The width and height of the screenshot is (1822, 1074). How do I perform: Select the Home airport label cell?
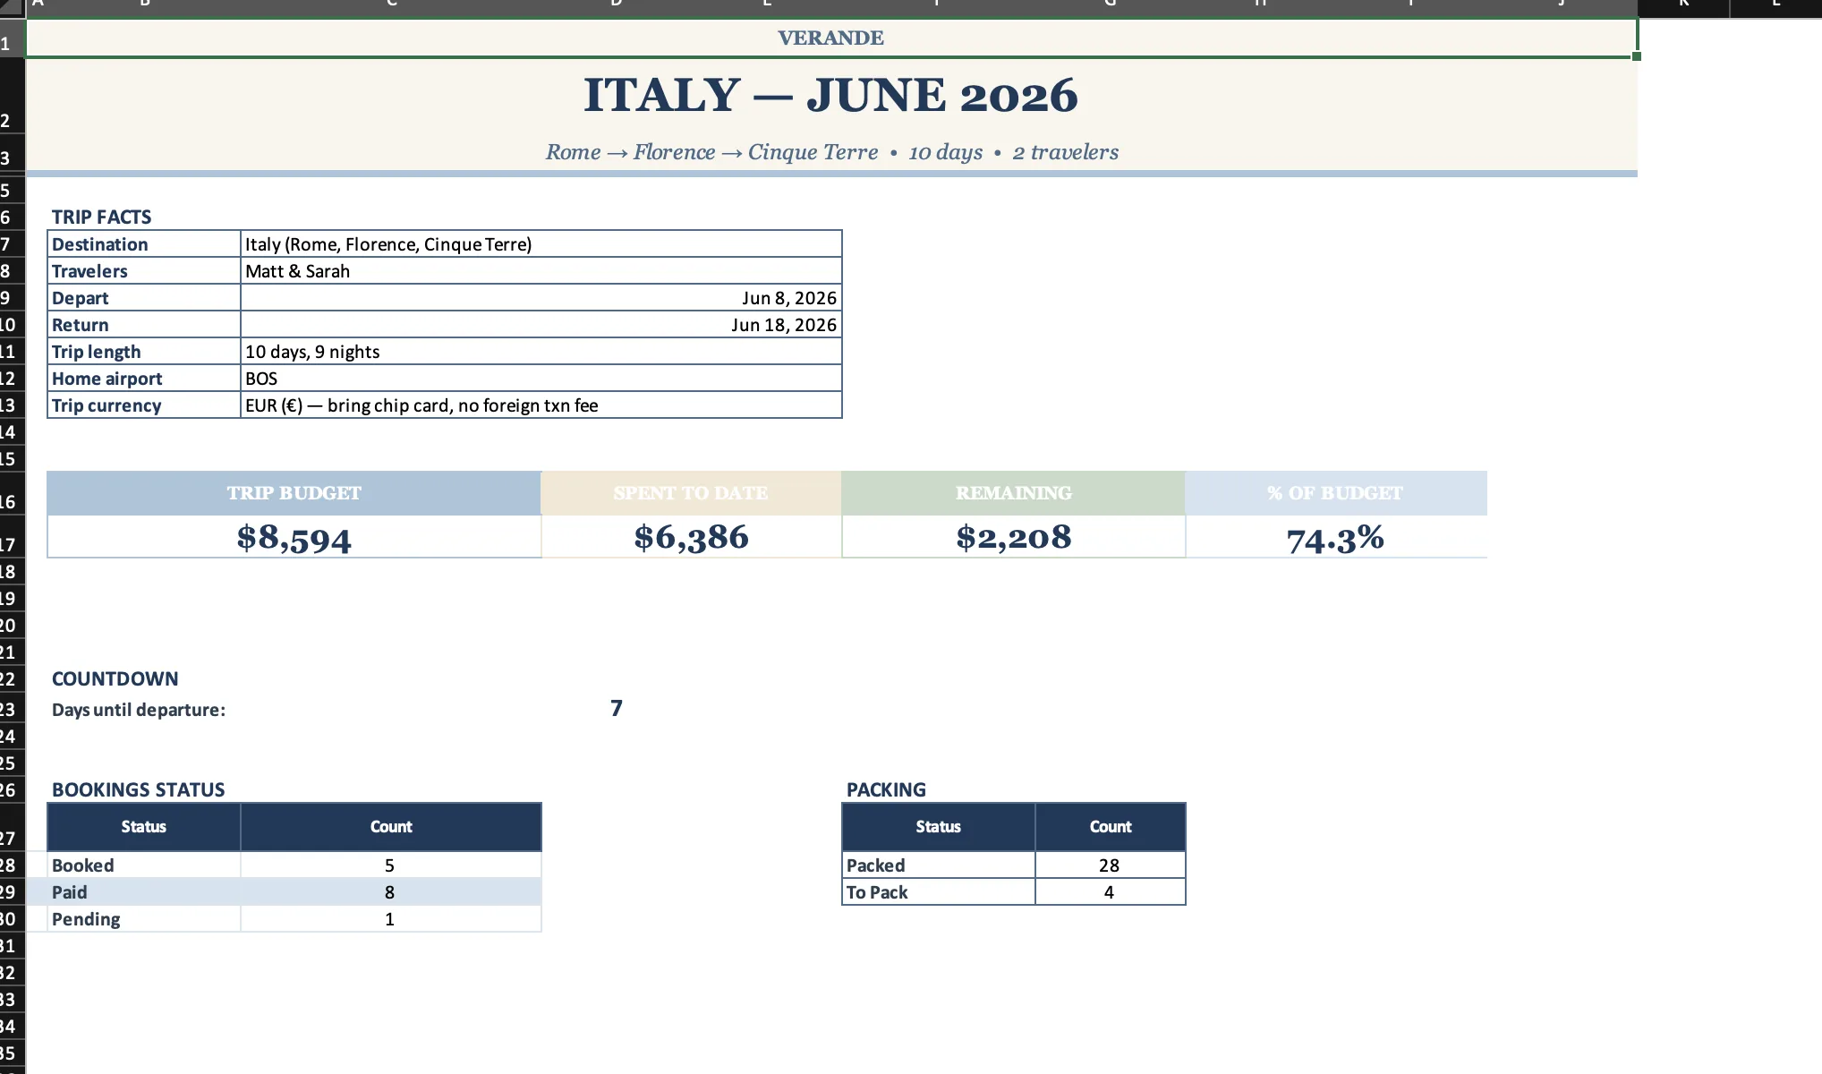[x=144, y=378]
